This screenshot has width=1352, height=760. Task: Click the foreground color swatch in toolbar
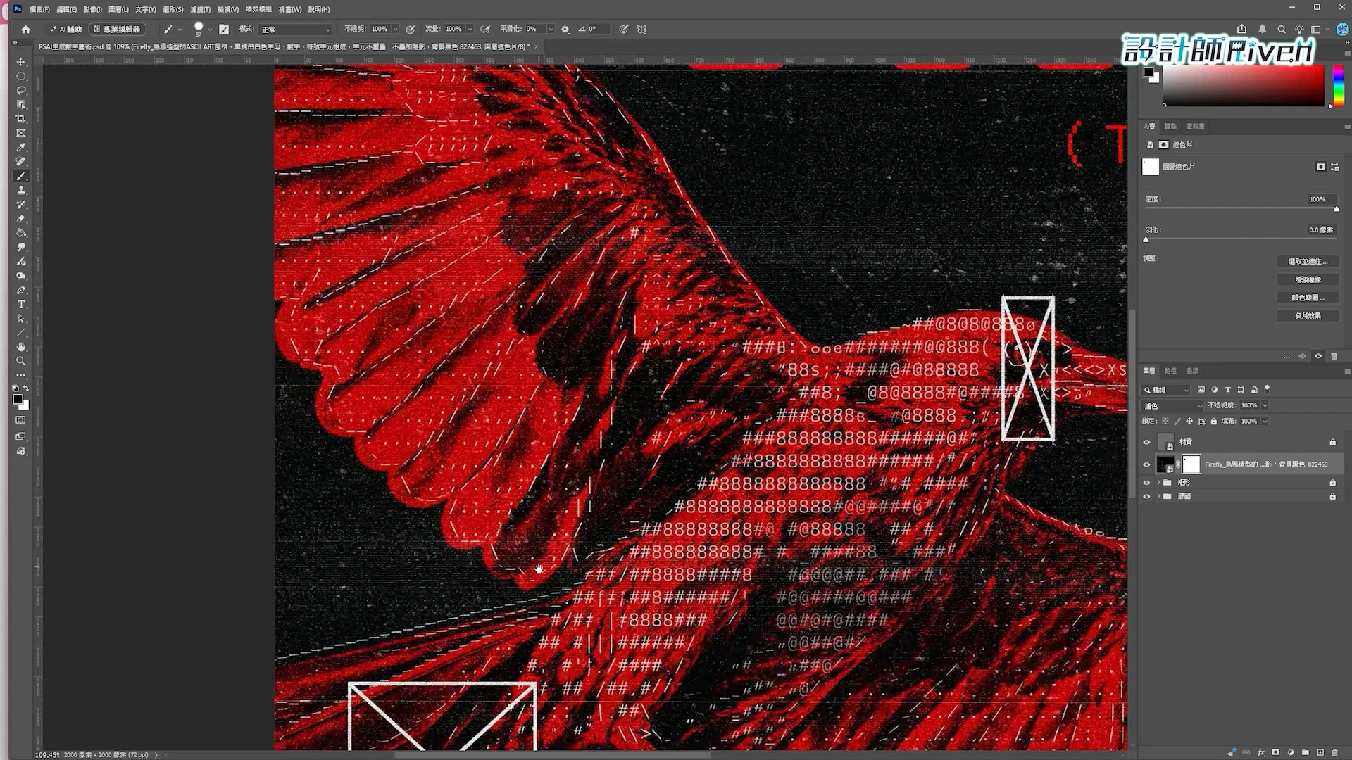pos(18,399)
